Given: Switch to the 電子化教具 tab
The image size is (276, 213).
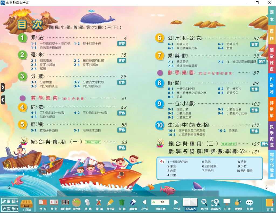Looking at the screenshot, I should pyautogui.click(x=272, y=165).
